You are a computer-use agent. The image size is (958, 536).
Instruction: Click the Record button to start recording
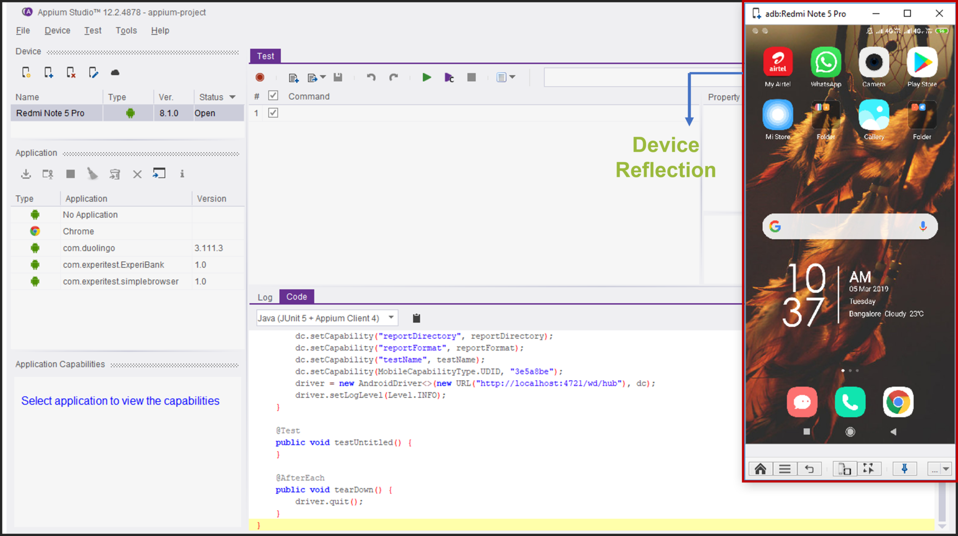pos(260,77)
